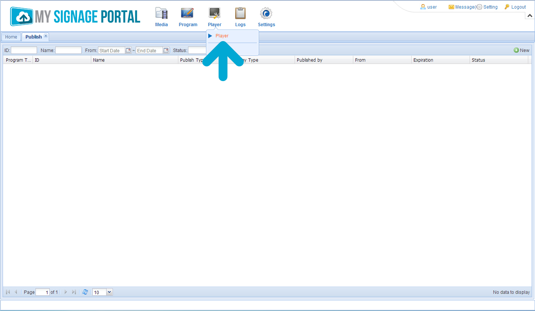Open Messages envelope link

462,7
